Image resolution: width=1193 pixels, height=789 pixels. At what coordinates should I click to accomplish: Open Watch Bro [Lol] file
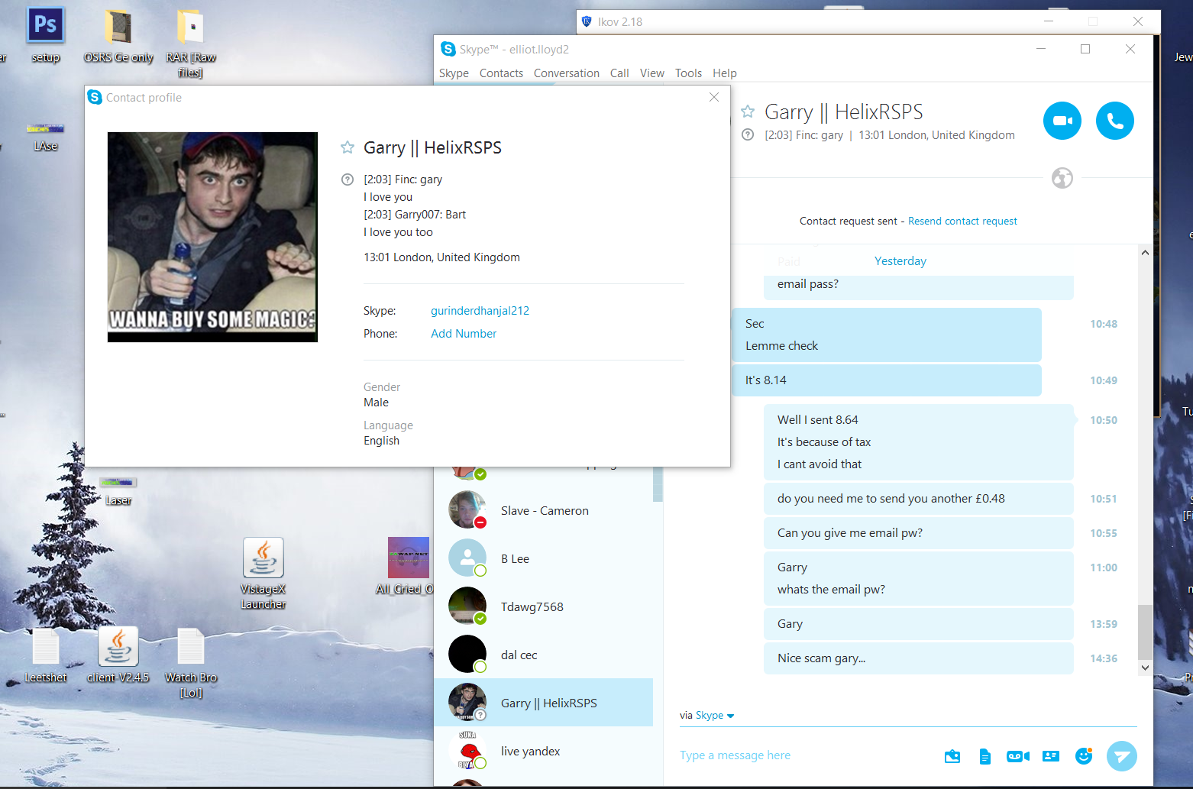pos(191,662)
